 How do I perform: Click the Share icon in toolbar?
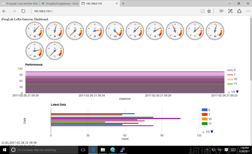pos(239,11)
